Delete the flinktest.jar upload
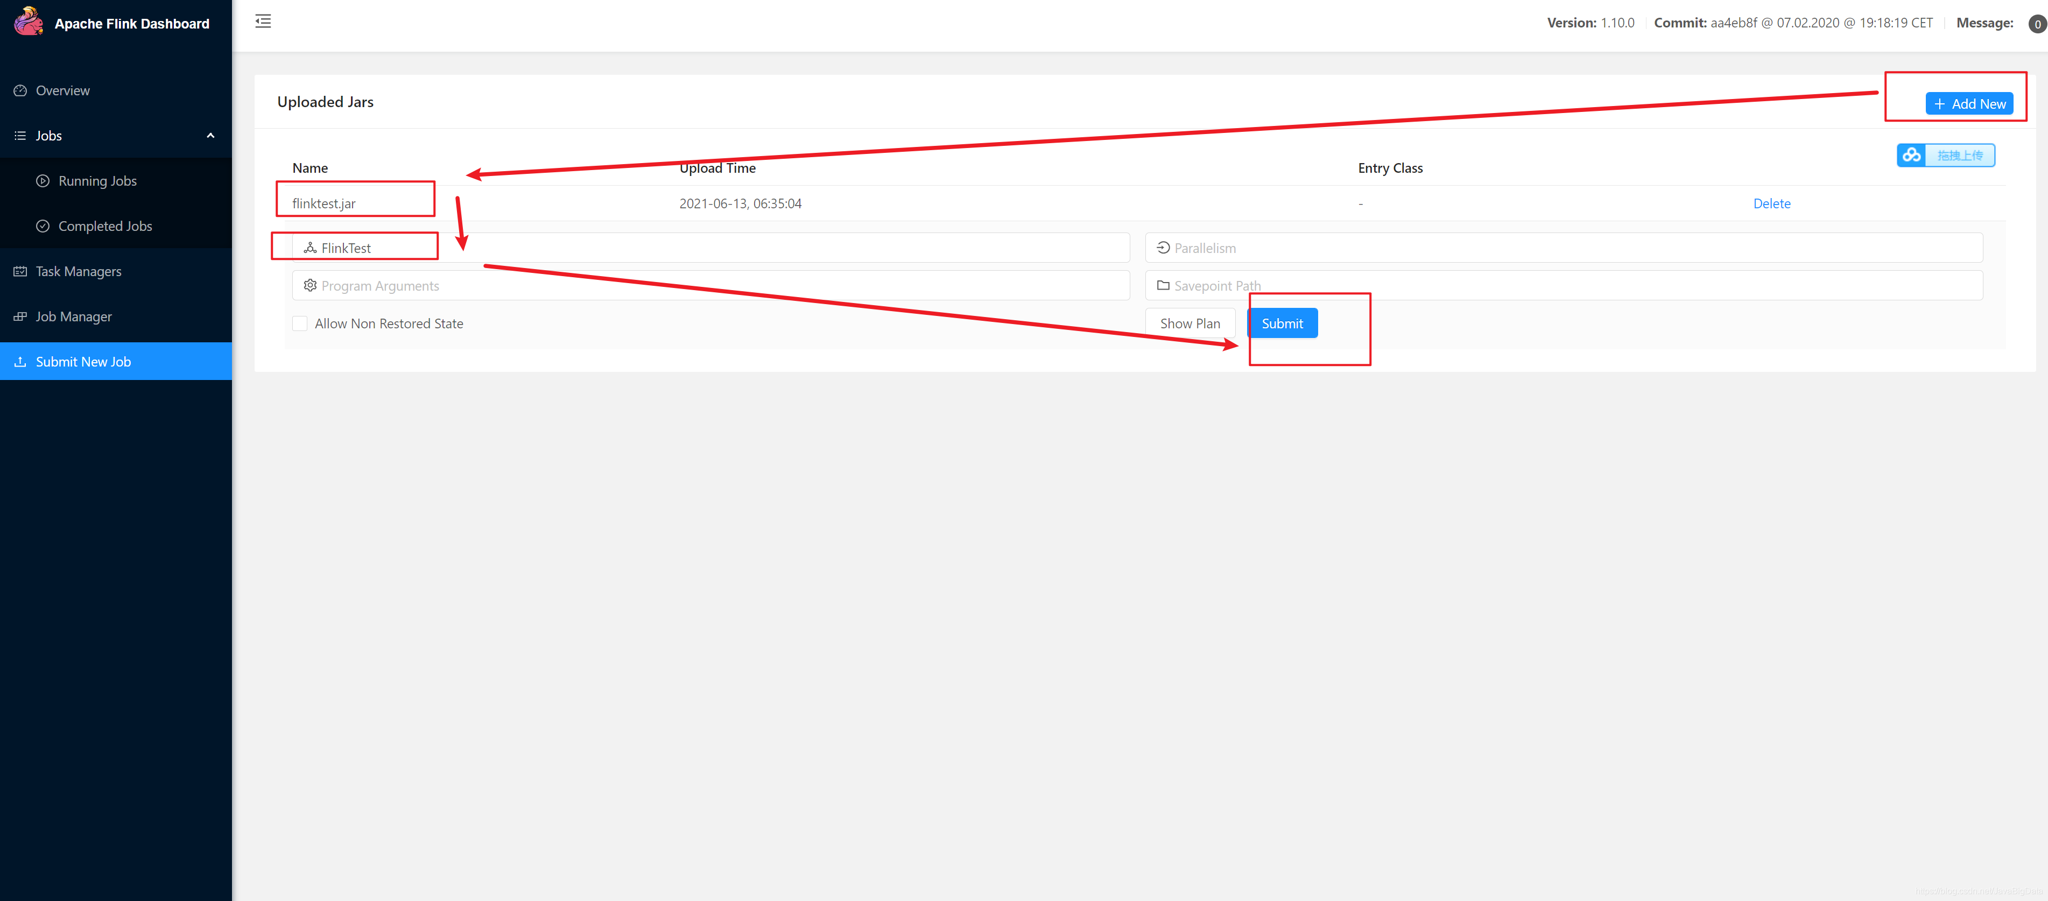Viewport: 2048px width, 901px height. [1771, 203]
